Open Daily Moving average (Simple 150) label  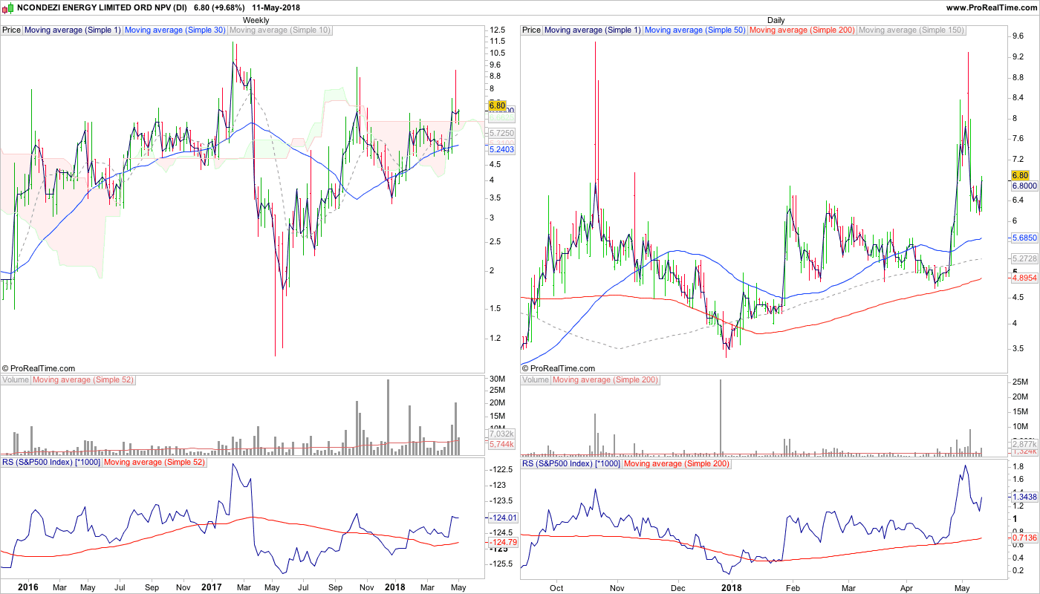911,30
